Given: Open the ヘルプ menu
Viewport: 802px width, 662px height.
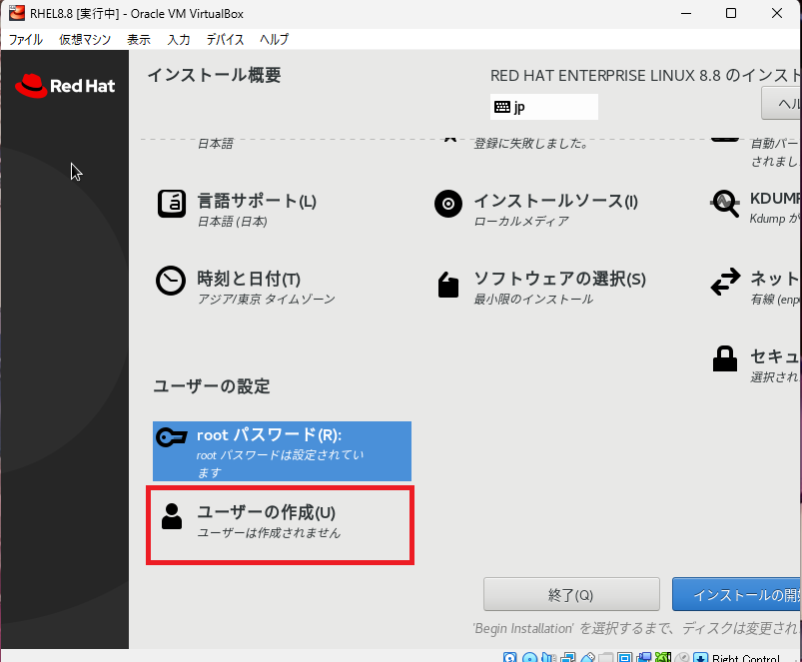Looking at the screenshot, I should (x=274, y=39).
